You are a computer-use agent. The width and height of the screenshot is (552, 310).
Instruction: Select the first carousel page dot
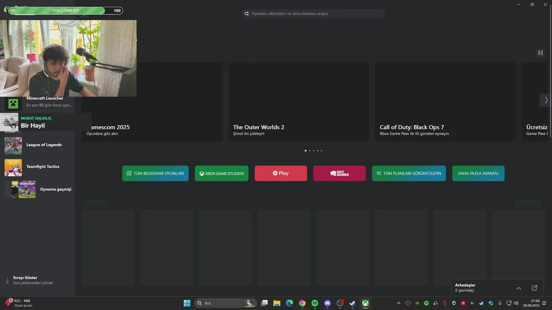(x=305, y=151)
